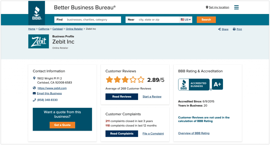
Task: Click the globe website icon
Action: click(x=34, y=88)
